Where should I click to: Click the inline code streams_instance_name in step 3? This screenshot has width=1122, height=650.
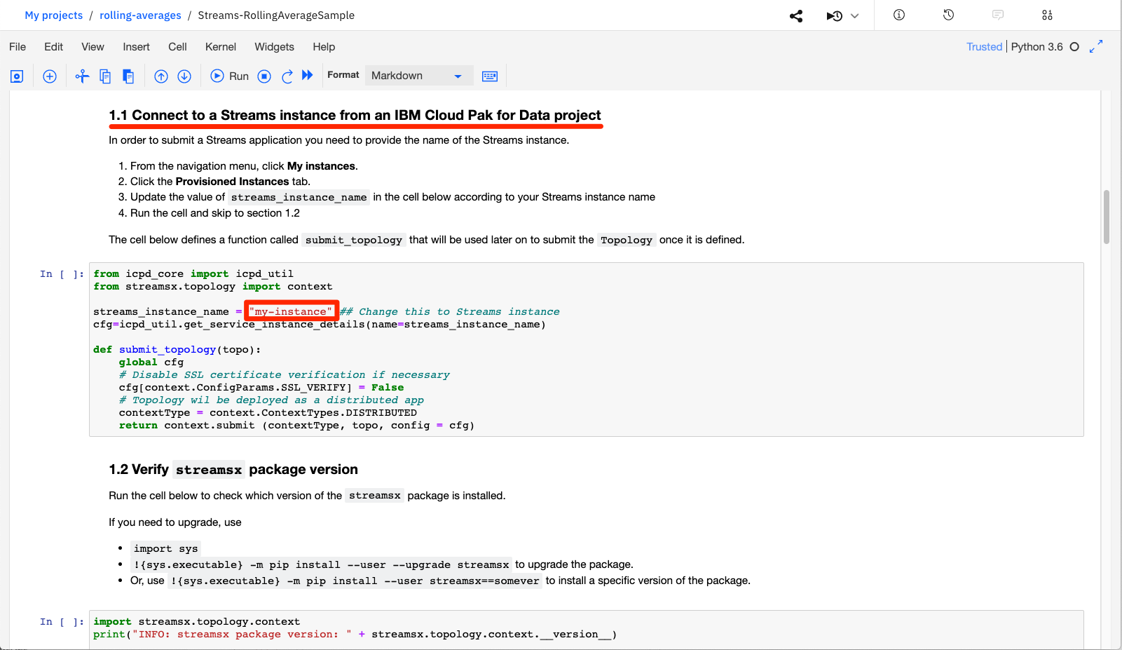point(299,198)
